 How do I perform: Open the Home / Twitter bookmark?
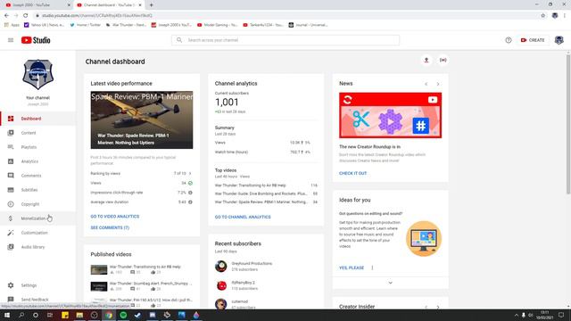(x=86, y=25)
